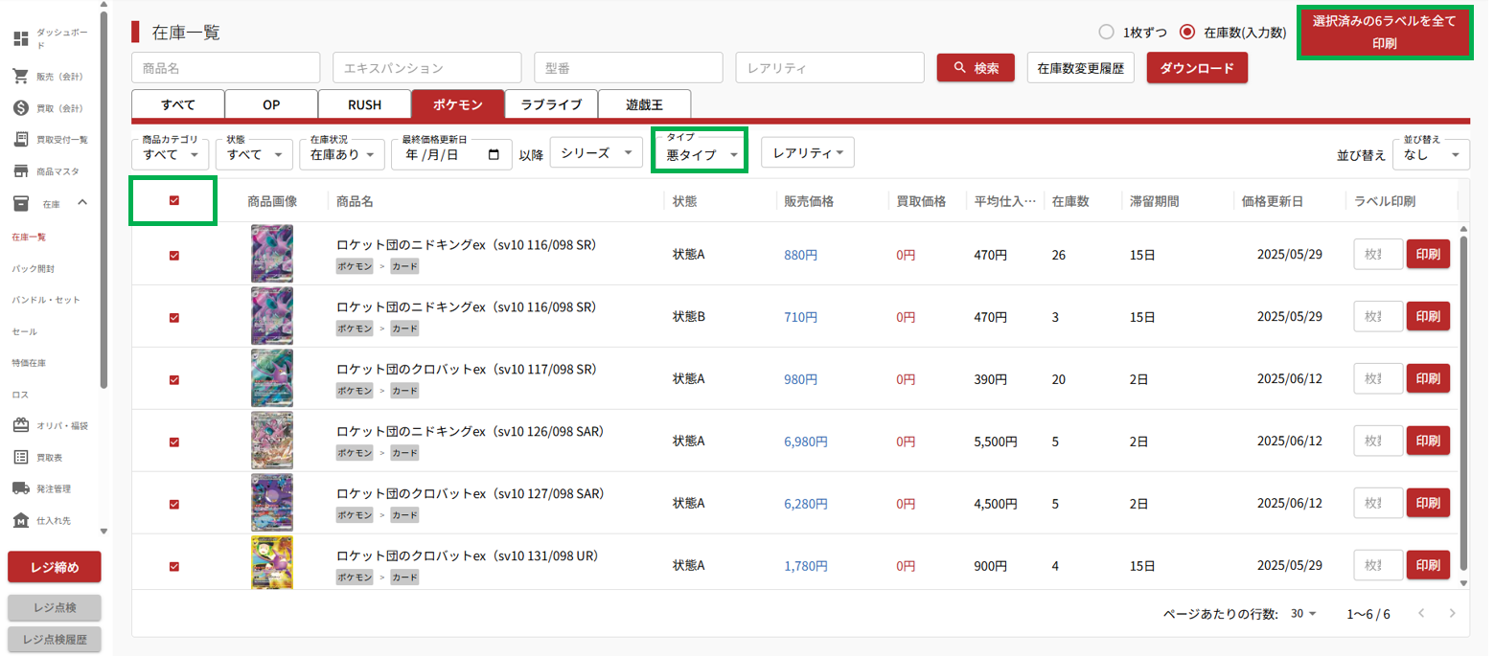Switch to the 遊戯王 tab
Image resolution: width=1494 pixels, height=657 pixels.
[x=644, y=104]
